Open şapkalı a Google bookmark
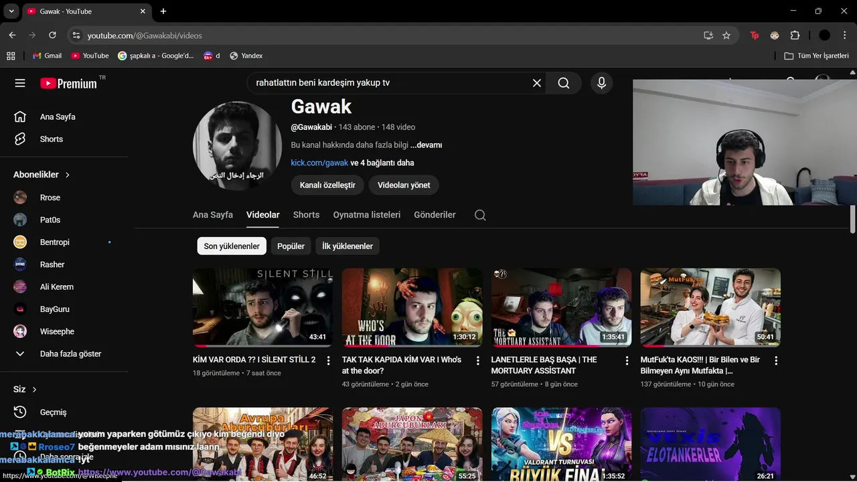This screenshot has width=857, height=482. [x=156, y=56]
